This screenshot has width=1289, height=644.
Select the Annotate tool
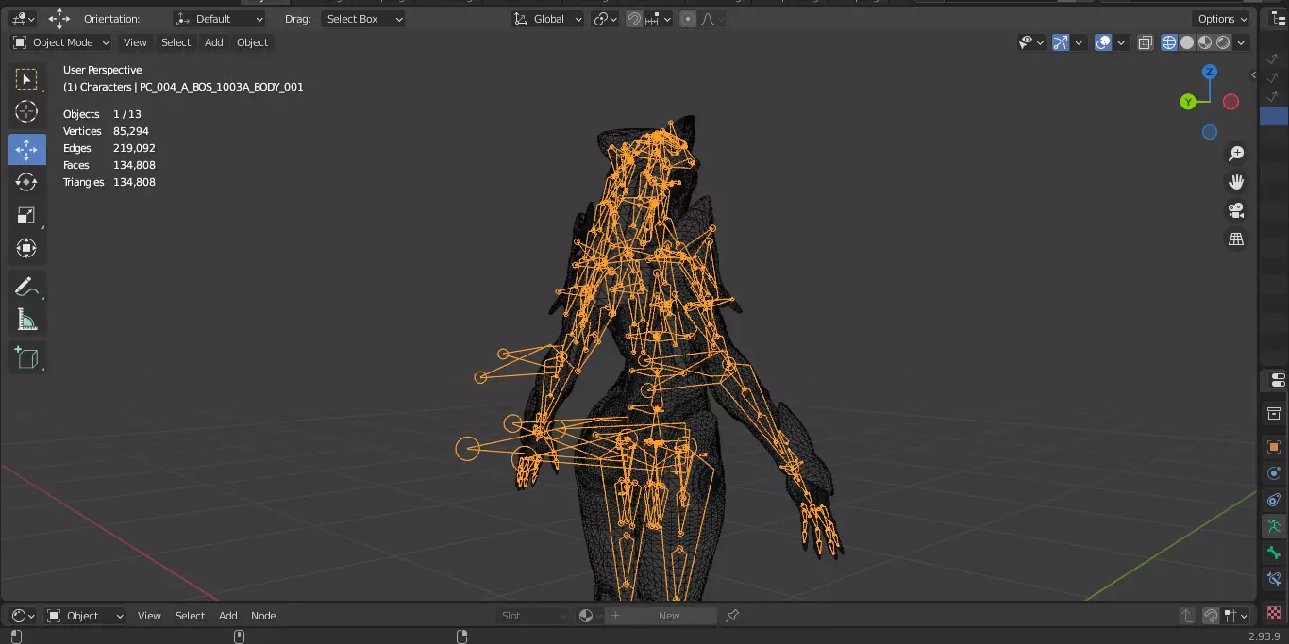click(26, 288)
